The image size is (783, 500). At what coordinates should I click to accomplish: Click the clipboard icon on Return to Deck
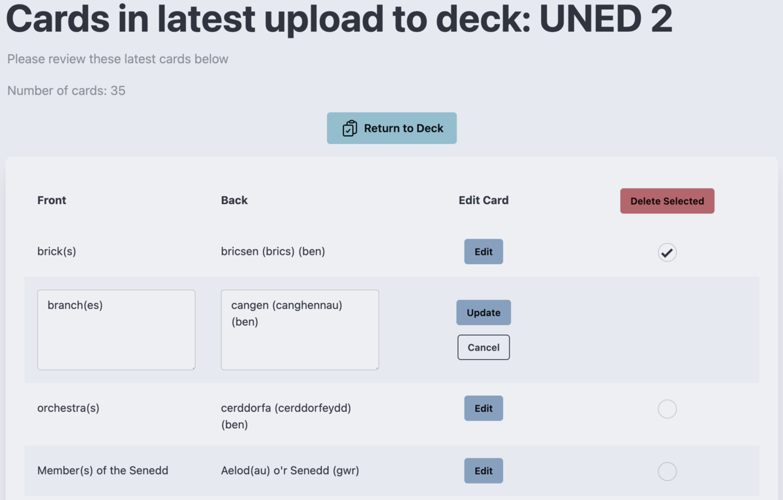(x=350, y=128)
